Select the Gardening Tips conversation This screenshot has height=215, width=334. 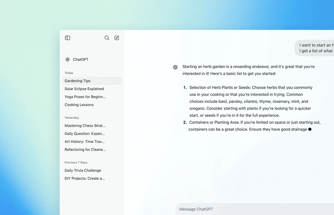coord(78,81)
